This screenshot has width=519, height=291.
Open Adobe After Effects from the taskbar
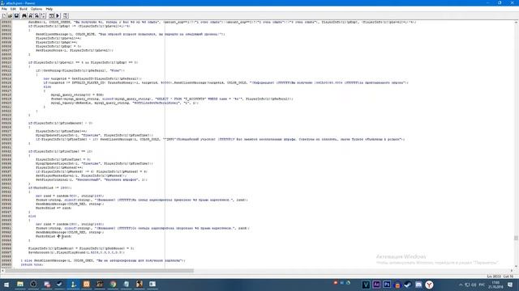[x=376, y=285]
